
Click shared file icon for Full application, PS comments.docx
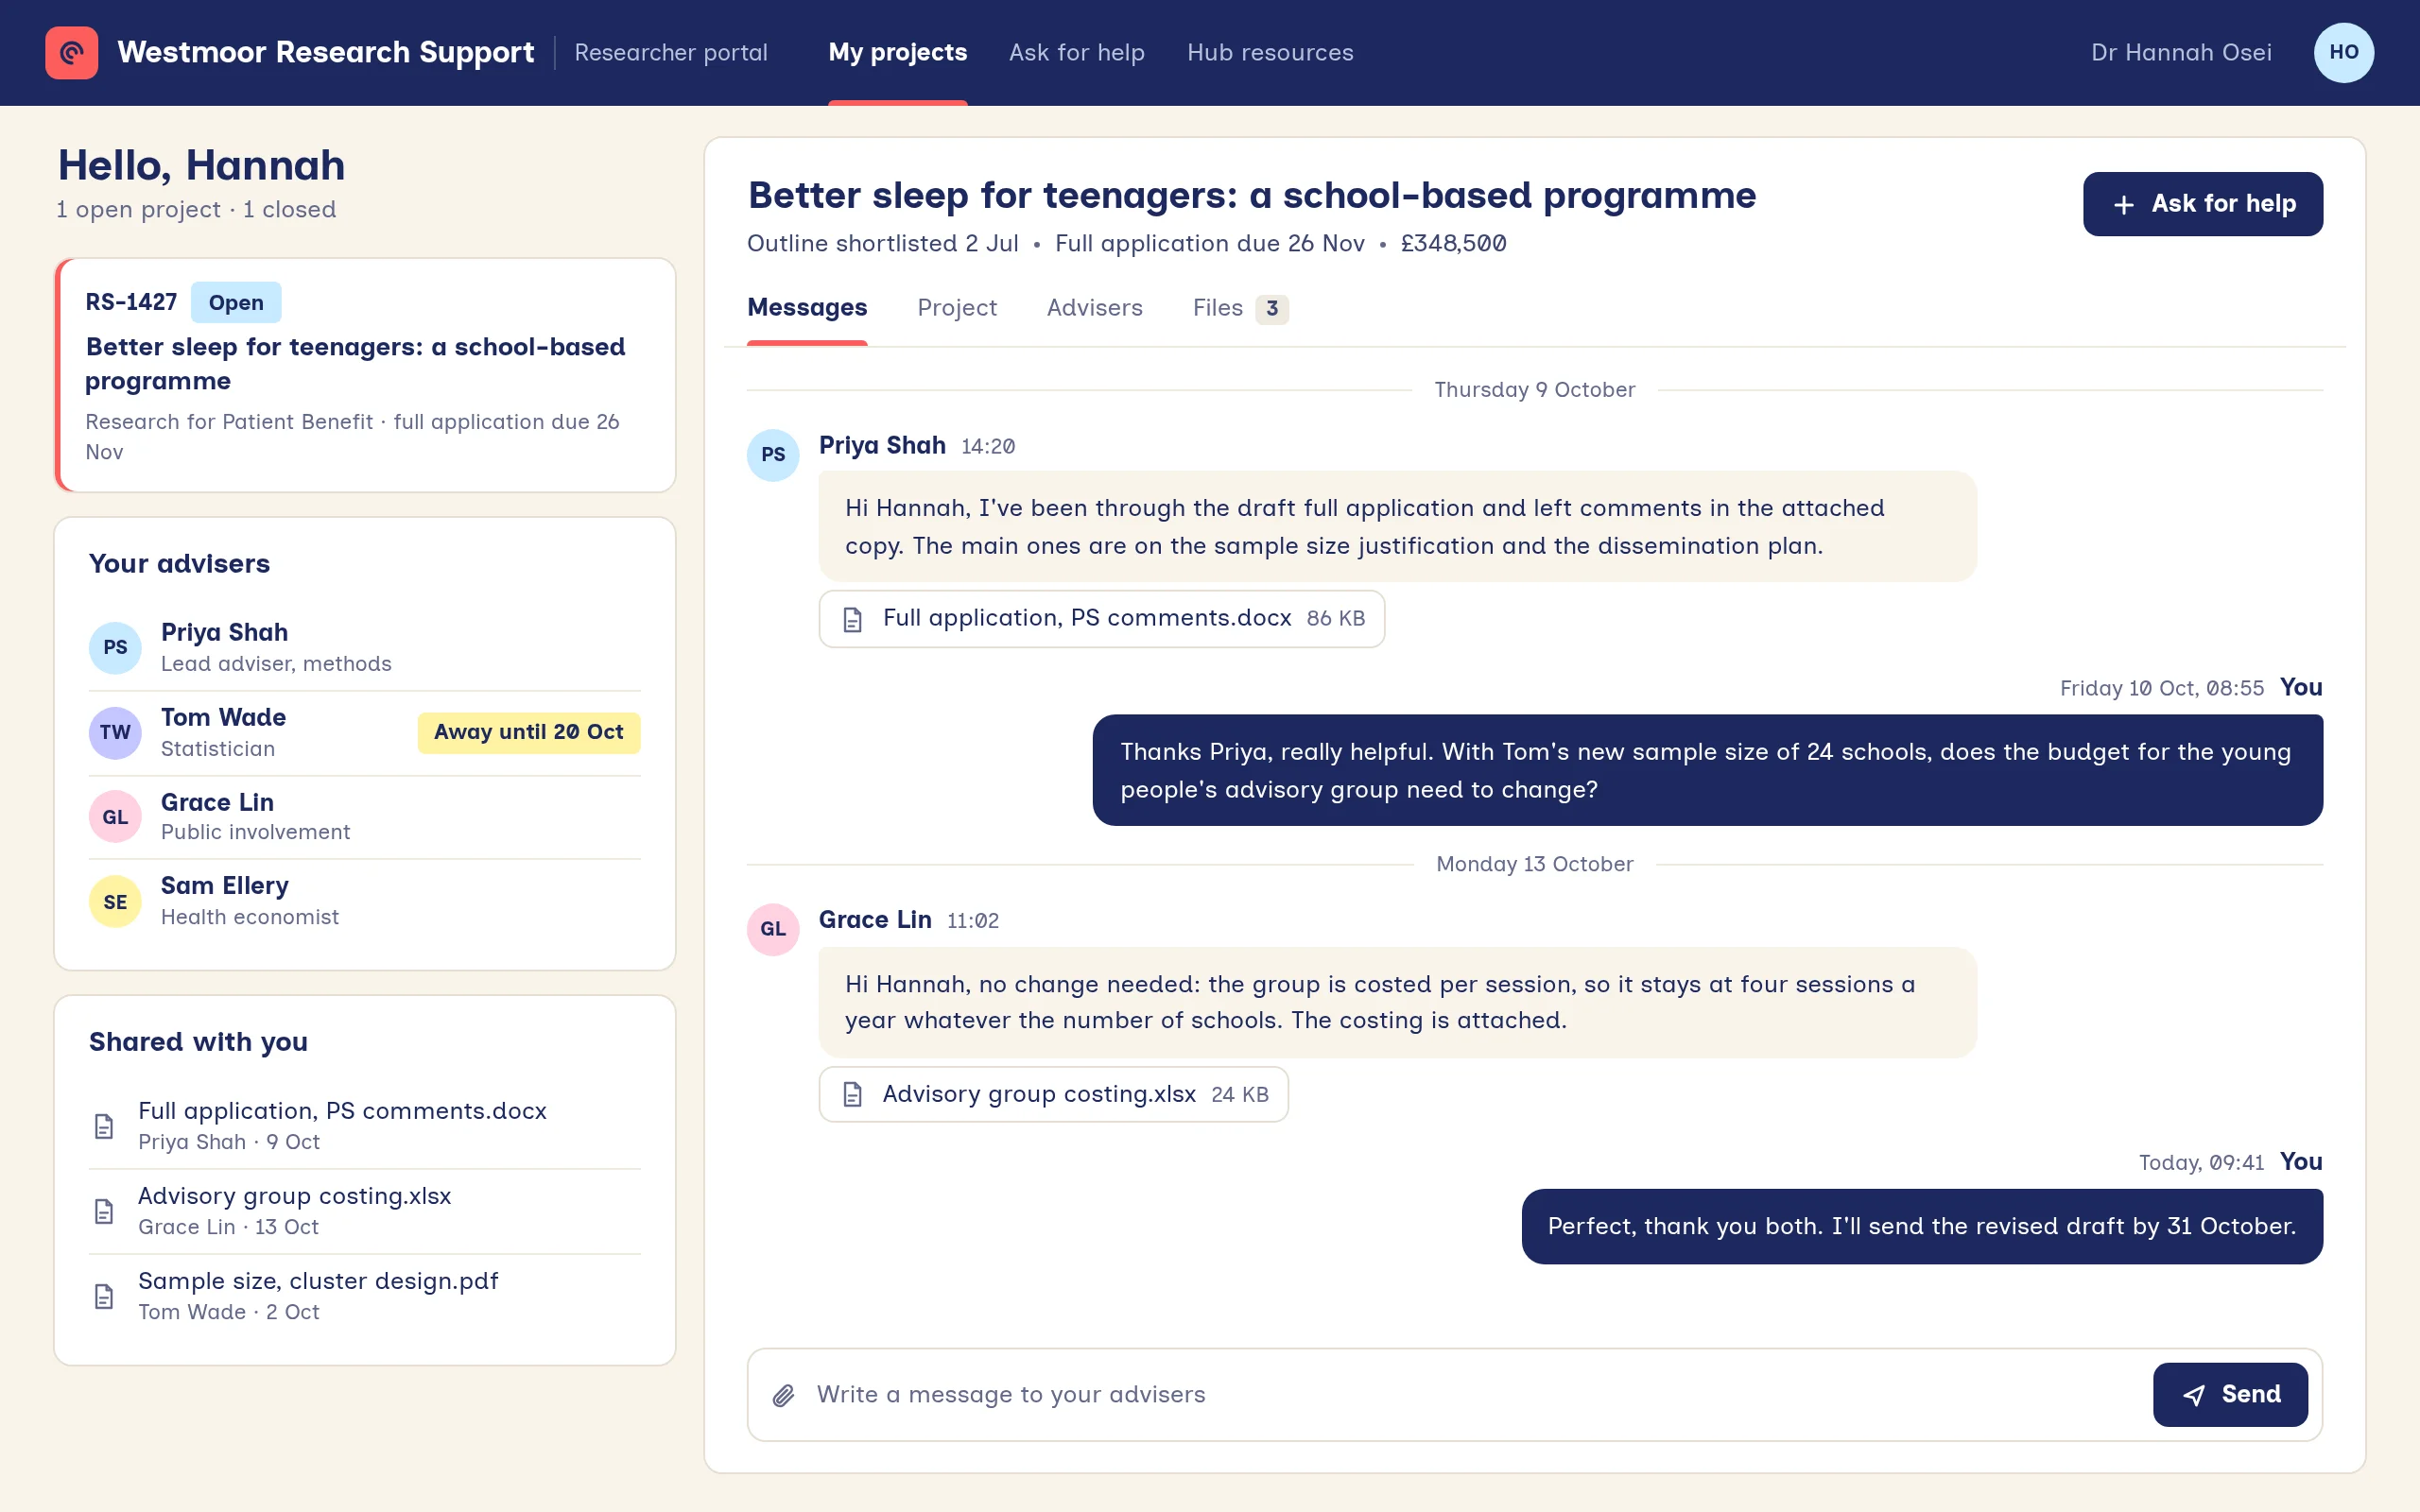(104, 1126)
